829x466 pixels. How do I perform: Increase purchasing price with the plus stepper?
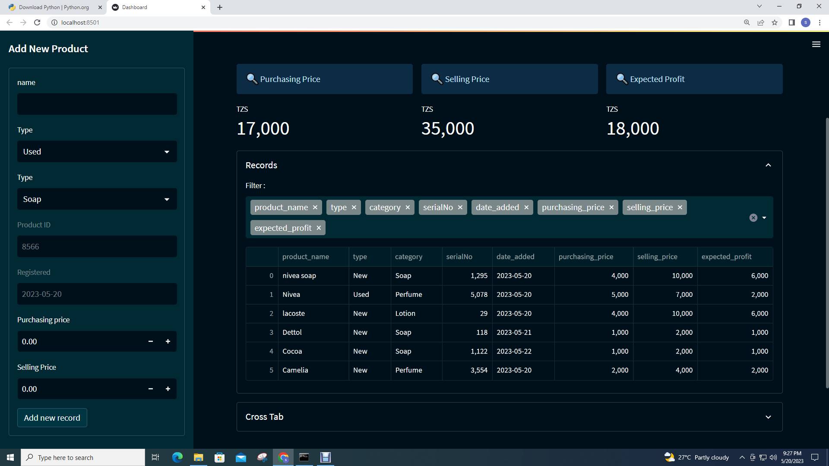168,341
